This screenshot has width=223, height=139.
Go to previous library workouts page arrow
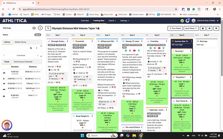[x=4, y=55]
